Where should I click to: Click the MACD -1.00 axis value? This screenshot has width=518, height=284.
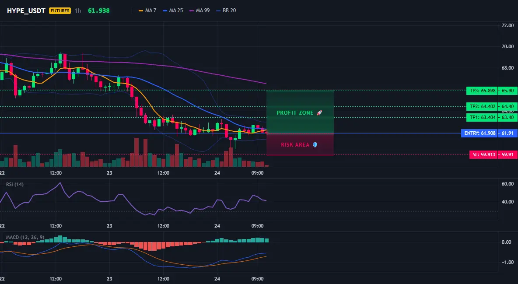pos(507,262)
